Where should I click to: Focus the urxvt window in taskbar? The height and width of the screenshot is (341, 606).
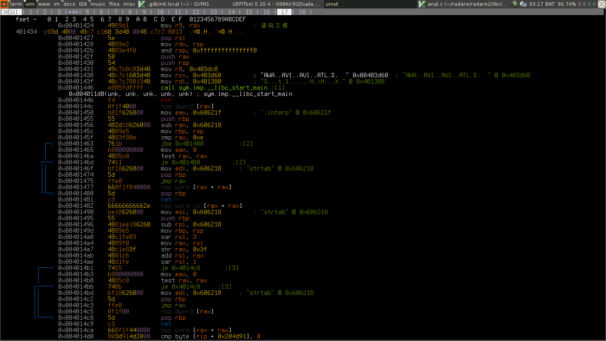coord(370,4)
